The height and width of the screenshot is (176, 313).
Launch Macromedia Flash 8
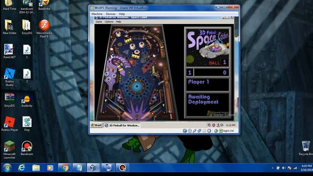pos(44,28)
